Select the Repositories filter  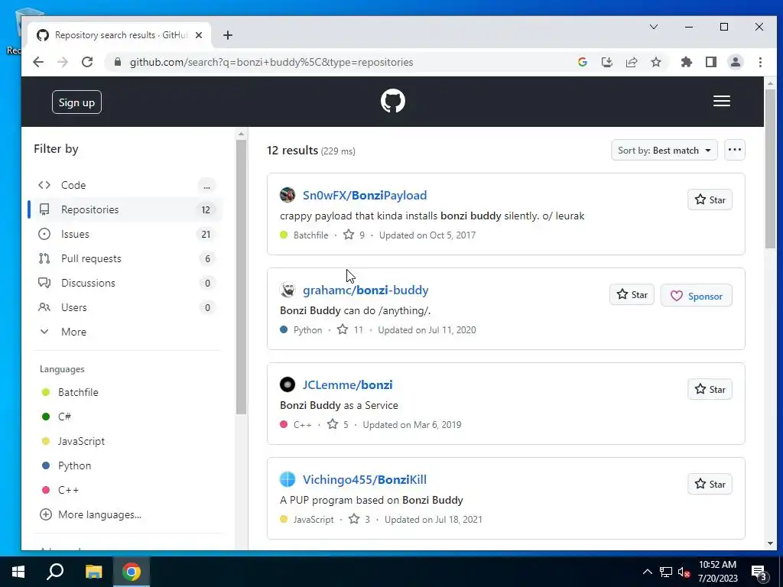tap(127, 209)
